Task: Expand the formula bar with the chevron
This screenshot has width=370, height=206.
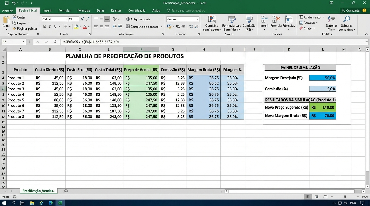Action: coord(367,42)
